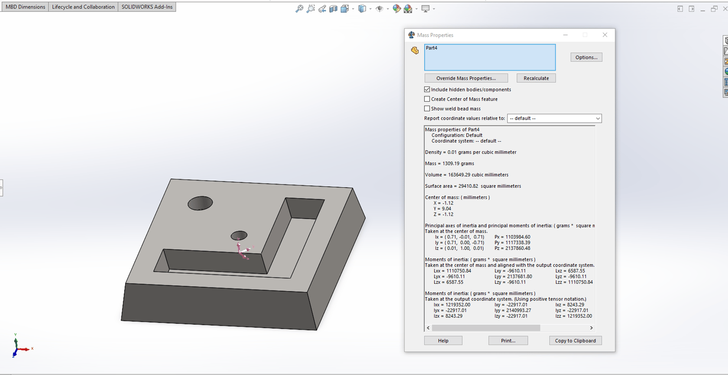The height and width of the screenshot is (375, 728).
Task: Check Show weld bead mass option
Action: [x=427, y=109]
